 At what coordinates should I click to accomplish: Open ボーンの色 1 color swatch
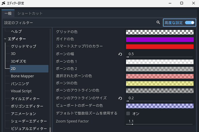tap(160, 62)
